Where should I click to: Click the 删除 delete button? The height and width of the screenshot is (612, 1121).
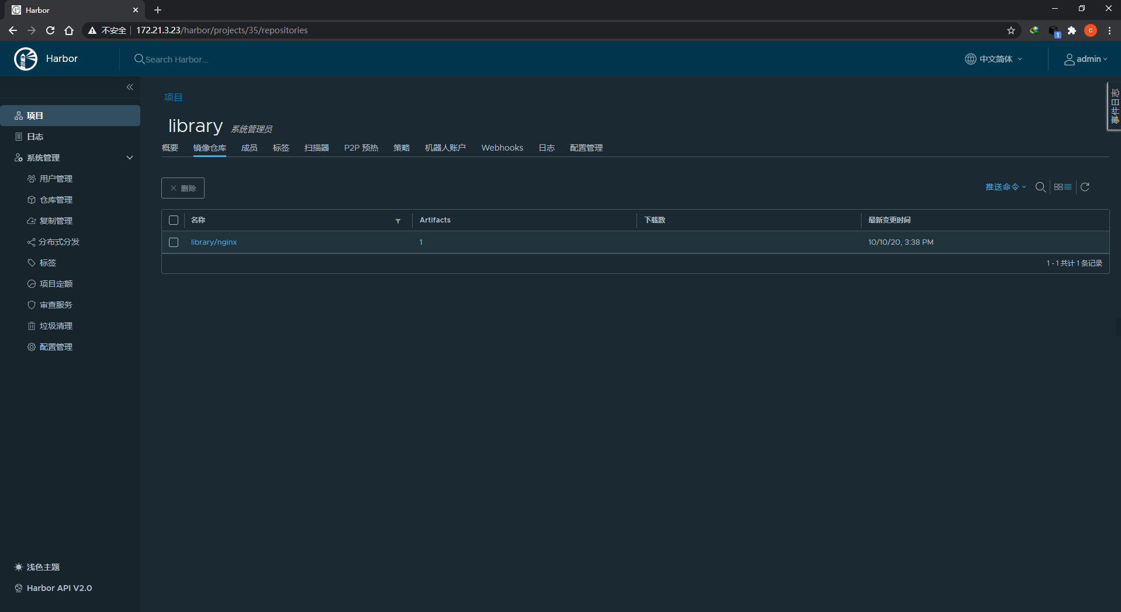[183, 188]
